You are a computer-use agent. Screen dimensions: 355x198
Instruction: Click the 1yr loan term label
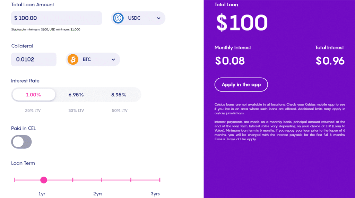[x=42, y=194]
